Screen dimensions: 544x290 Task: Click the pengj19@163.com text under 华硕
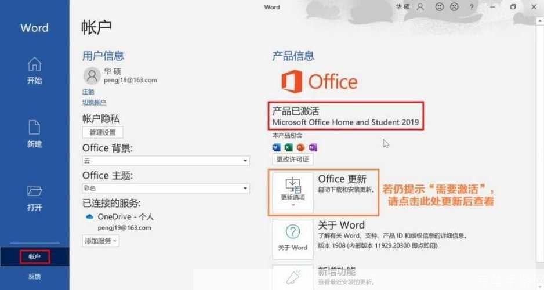[130, 80]
